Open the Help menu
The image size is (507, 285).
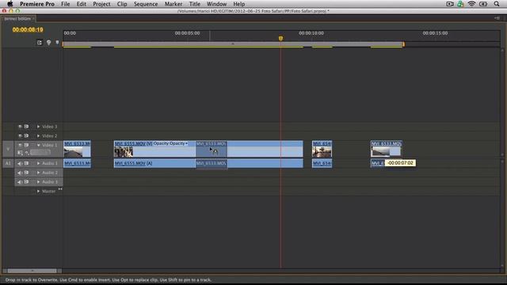239,4
